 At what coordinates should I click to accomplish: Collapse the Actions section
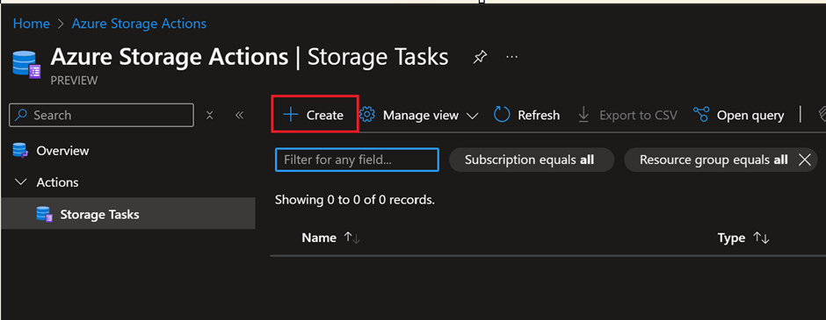point(21,182)
